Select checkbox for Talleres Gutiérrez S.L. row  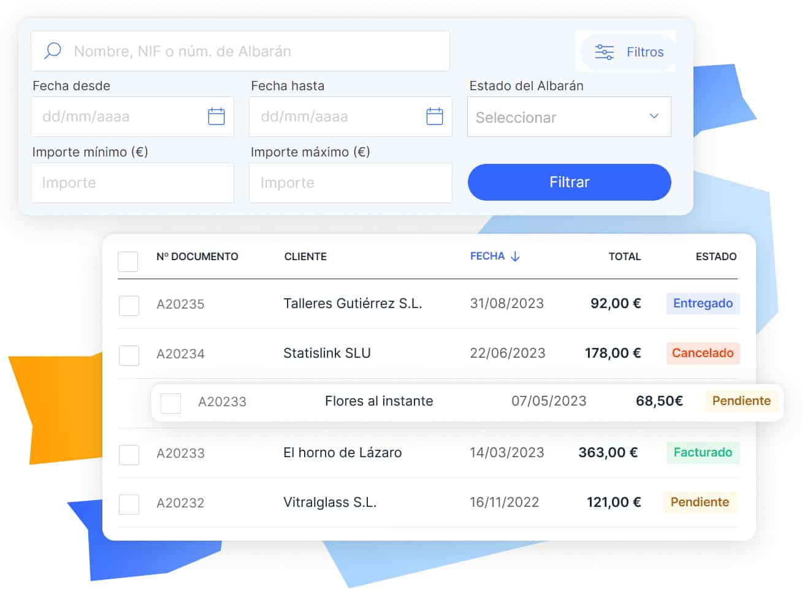[x=129, y=306]
